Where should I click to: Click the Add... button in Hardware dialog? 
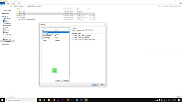(x=58, y=80)
